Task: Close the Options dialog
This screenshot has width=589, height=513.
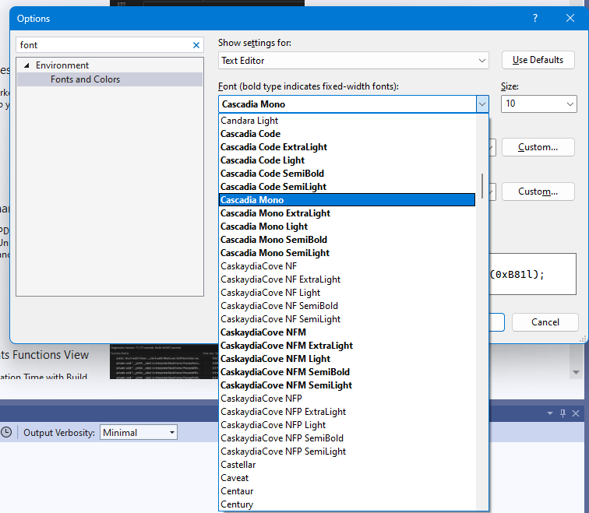Action: [570, 18]
